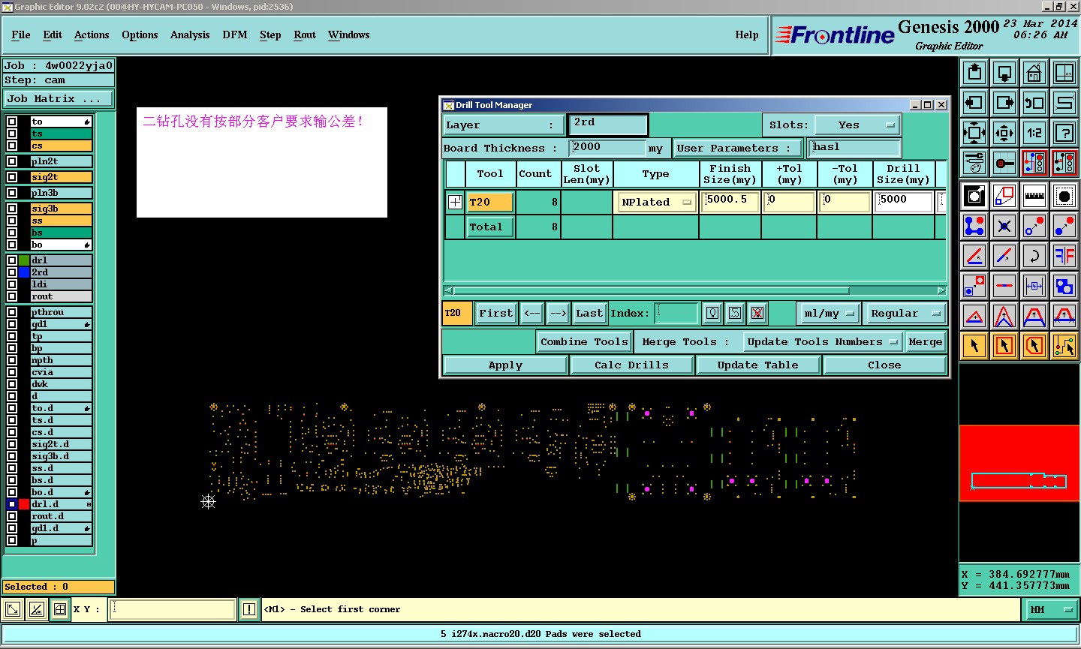1081x649 pixels.
Task: Click the horizontal scrollbar in Drill Tool Manager
Action: click(x=694, y=290)
